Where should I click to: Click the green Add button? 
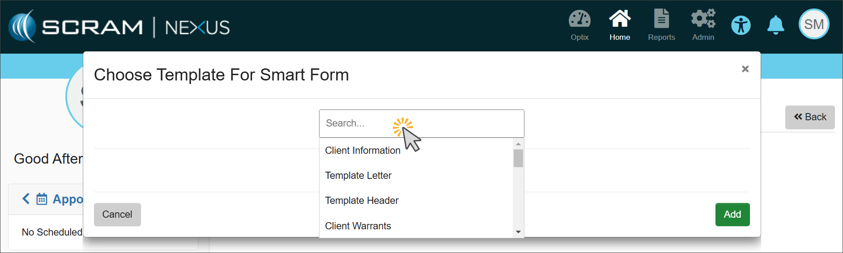pos(732,215)
